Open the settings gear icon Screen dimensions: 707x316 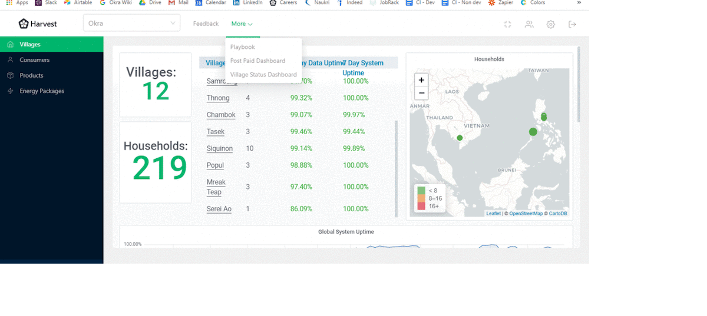(x=550, y=24)
